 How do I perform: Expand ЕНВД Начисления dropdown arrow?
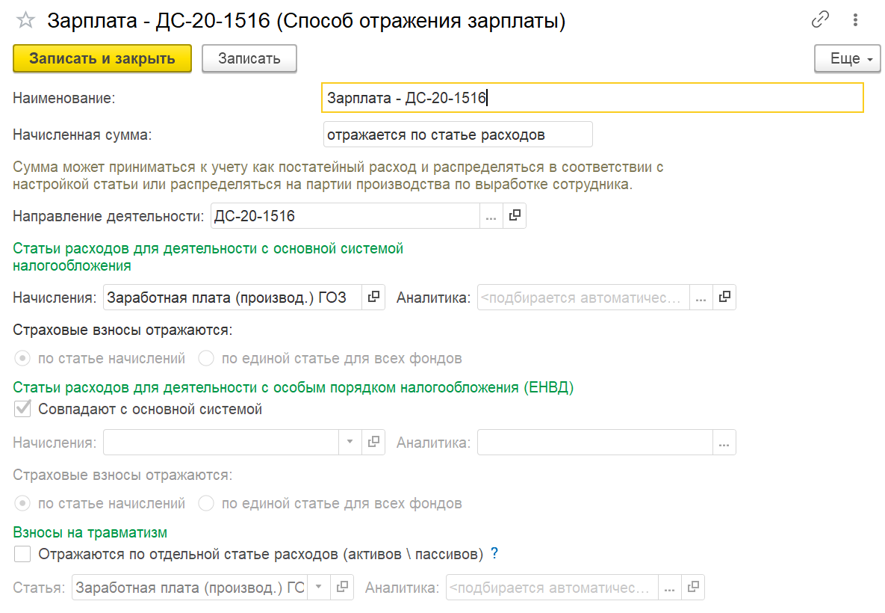(350, 443)
